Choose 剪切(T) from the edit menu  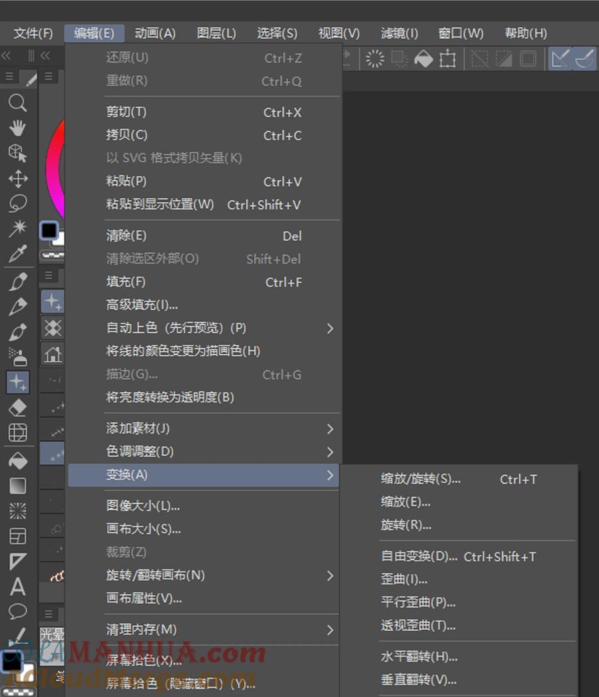(204, 112)
